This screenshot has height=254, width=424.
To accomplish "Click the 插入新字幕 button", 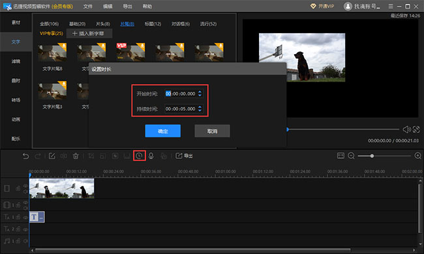I will pos(89,33).
